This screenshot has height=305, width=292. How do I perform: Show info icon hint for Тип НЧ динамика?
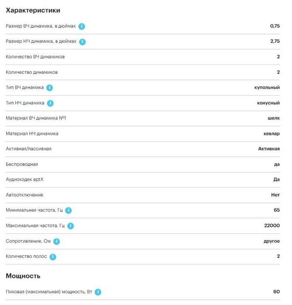click(50, 103)
